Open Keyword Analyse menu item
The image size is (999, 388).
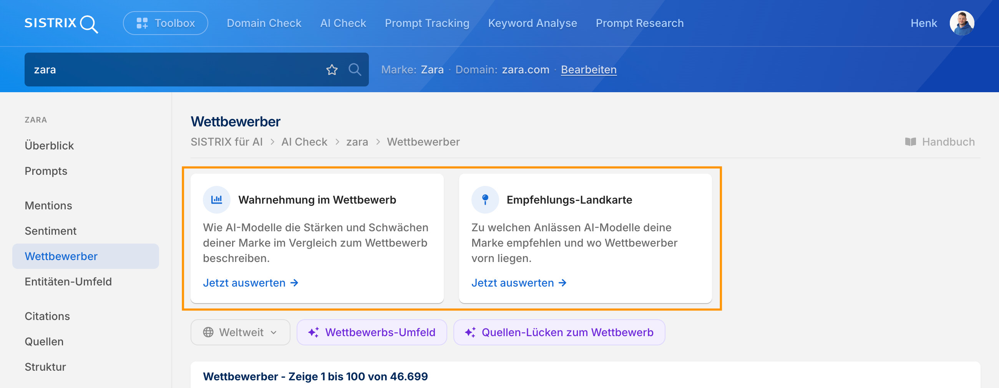pos(533,23)
